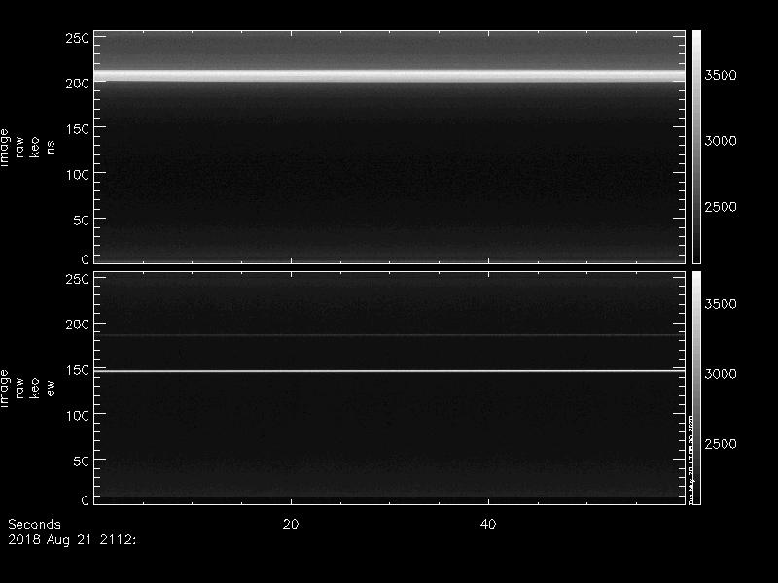
Task: Click the vertical timestamp text beside ew keogram
Action: pyautogui.click(x=690, y=459)
